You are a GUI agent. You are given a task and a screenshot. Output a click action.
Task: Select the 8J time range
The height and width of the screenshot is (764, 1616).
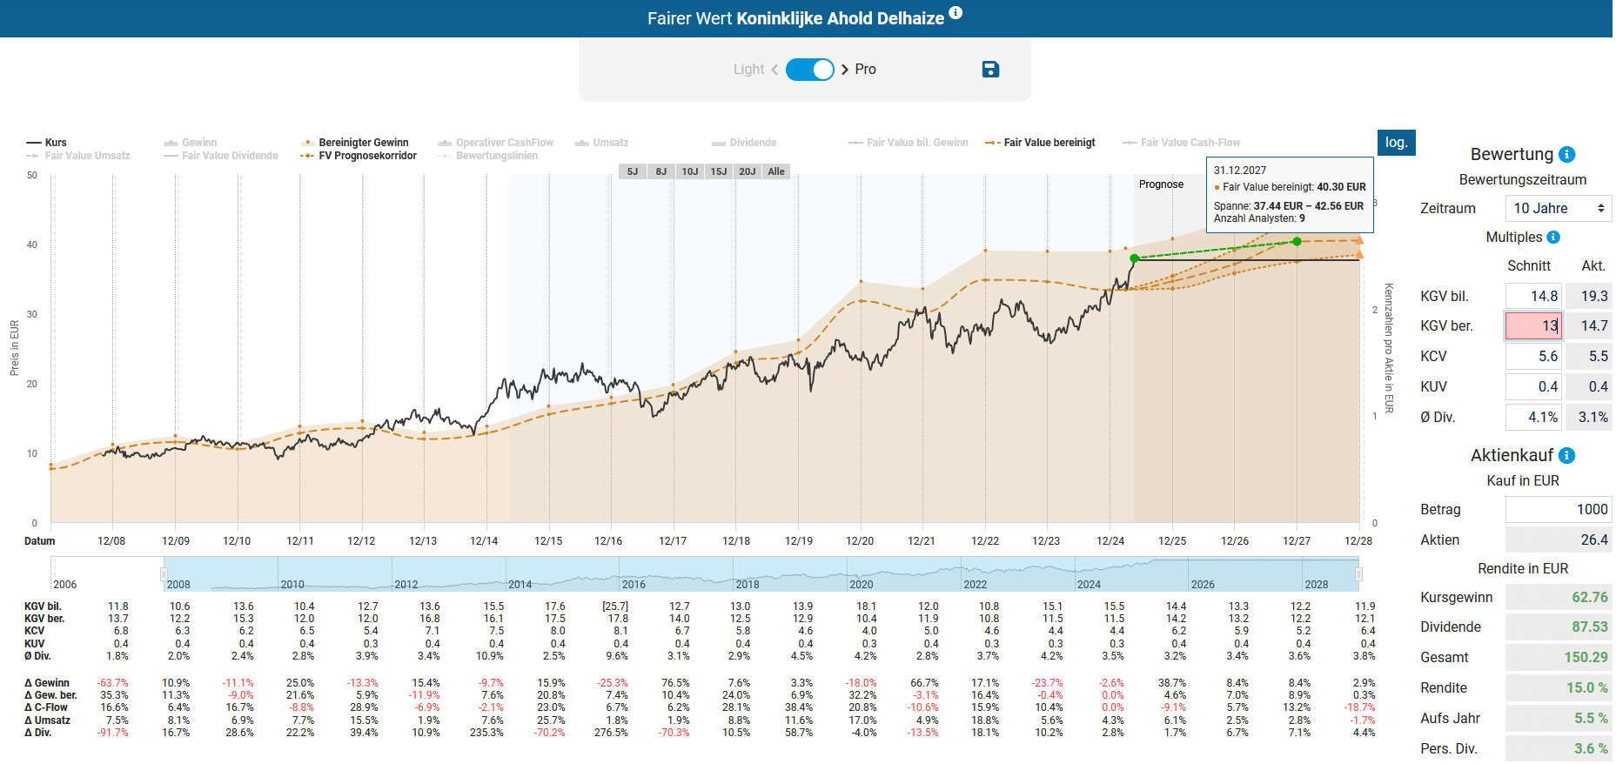(661, 171)
